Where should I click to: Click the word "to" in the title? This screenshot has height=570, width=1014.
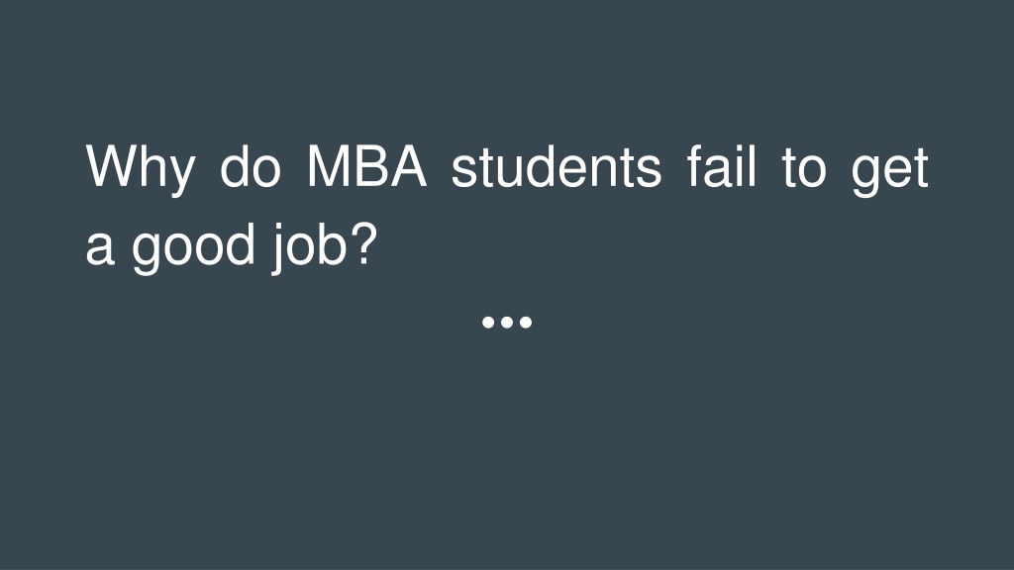[x=804, y=167]
